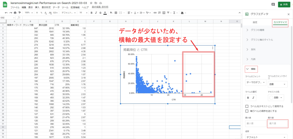Click the Undo arrow in the toolbar
293x139 pixels.
[x=6, y=13]
